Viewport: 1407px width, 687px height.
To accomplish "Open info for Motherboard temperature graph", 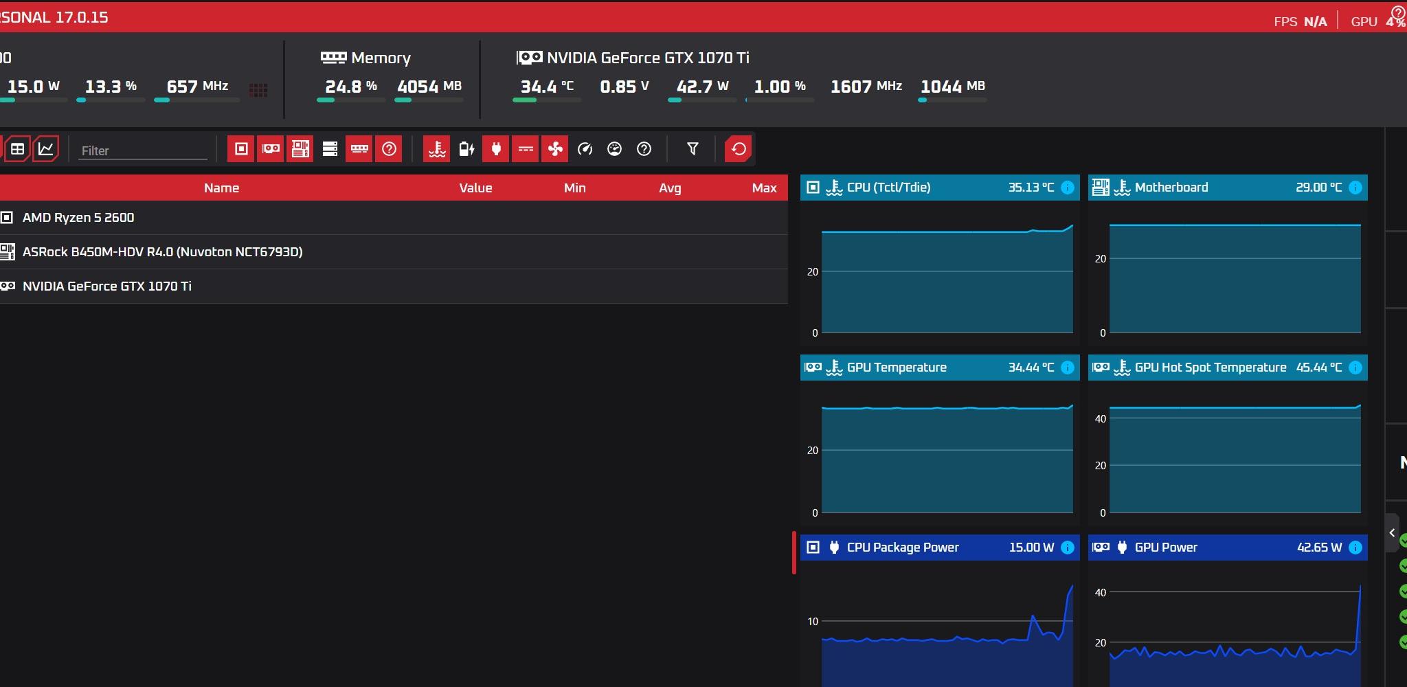I will tap(1355, 188).
